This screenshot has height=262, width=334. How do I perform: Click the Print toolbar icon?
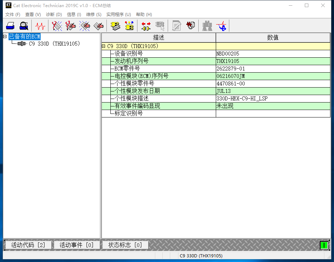10,26
